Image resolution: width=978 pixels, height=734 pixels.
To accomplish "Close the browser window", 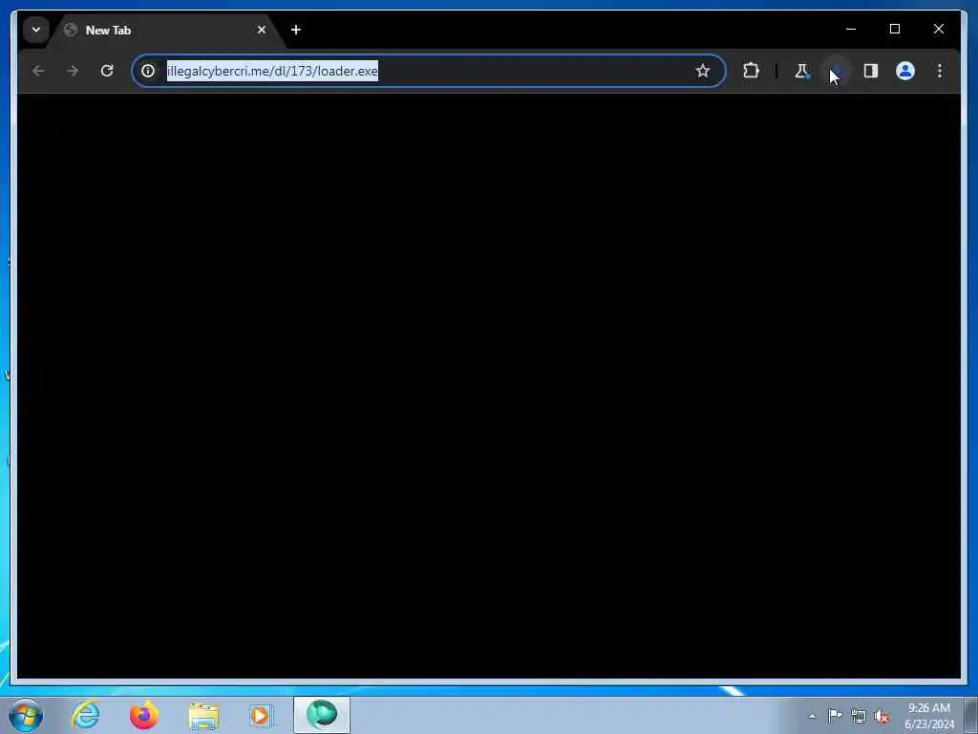I will [x=939, y=29].
